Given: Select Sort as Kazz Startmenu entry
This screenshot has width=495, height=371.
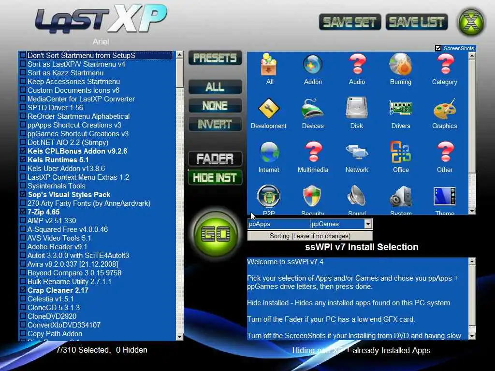Looking at the screenshot, I should [x=65, y=72].
